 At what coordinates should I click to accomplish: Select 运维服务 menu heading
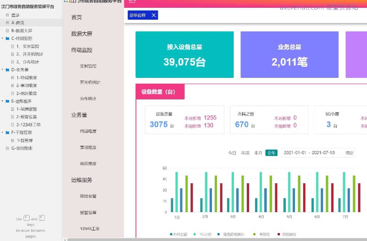point(82,180)
